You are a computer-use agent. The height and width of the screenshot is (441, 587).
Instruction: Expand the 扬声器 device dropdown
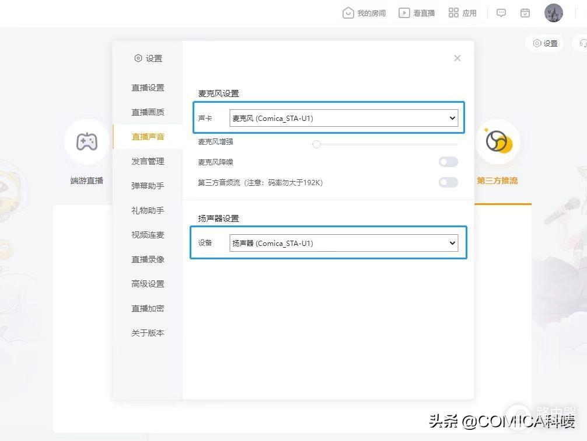coord(343,243)
